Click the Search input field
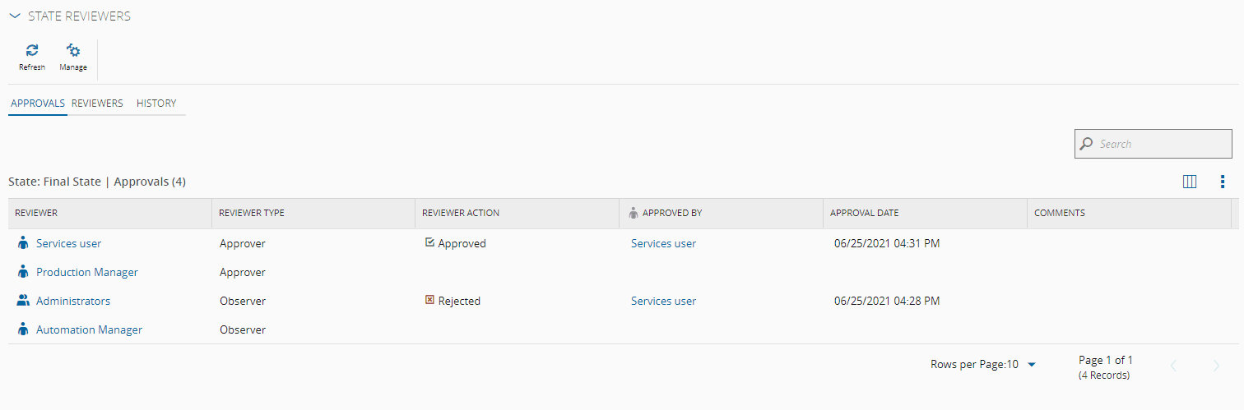This screenshot has height=410, width=1244. click(x=1161, y=144)
